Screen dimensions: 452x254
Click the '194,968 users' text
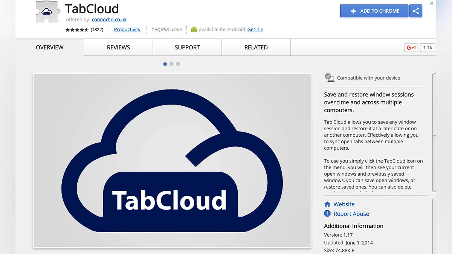click(166, 29)
